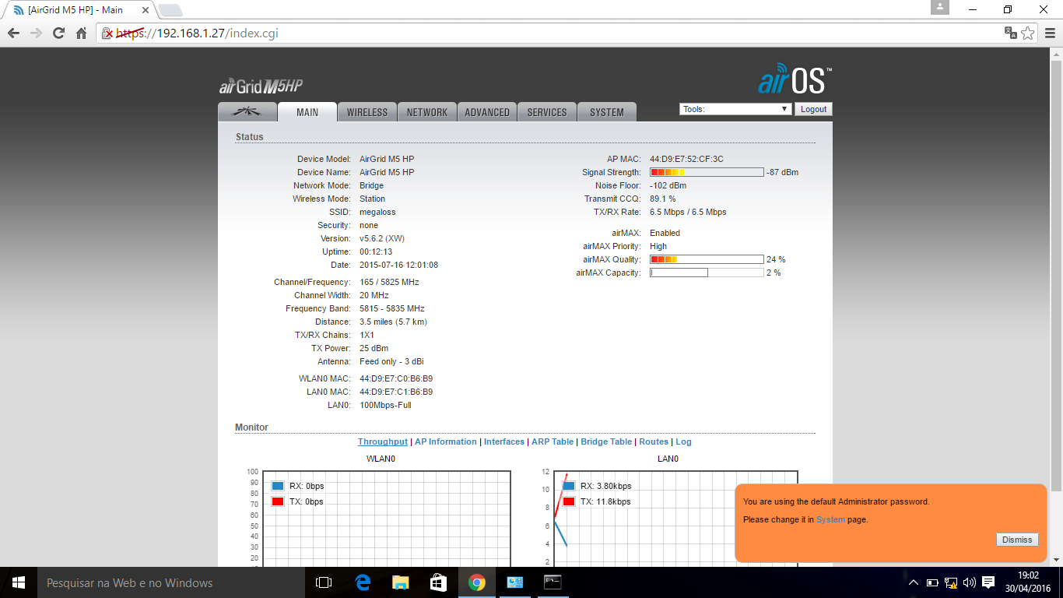Open the NETWORK tab
This screenshot has width=1063, height=598.
427,112
